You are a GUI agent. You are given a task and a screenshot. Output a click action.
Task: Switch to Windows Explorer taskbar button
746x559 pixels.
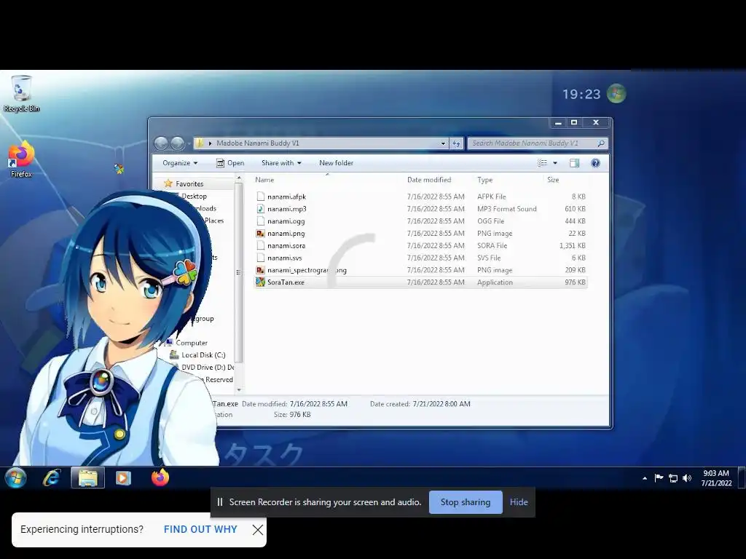pos(87,477)
